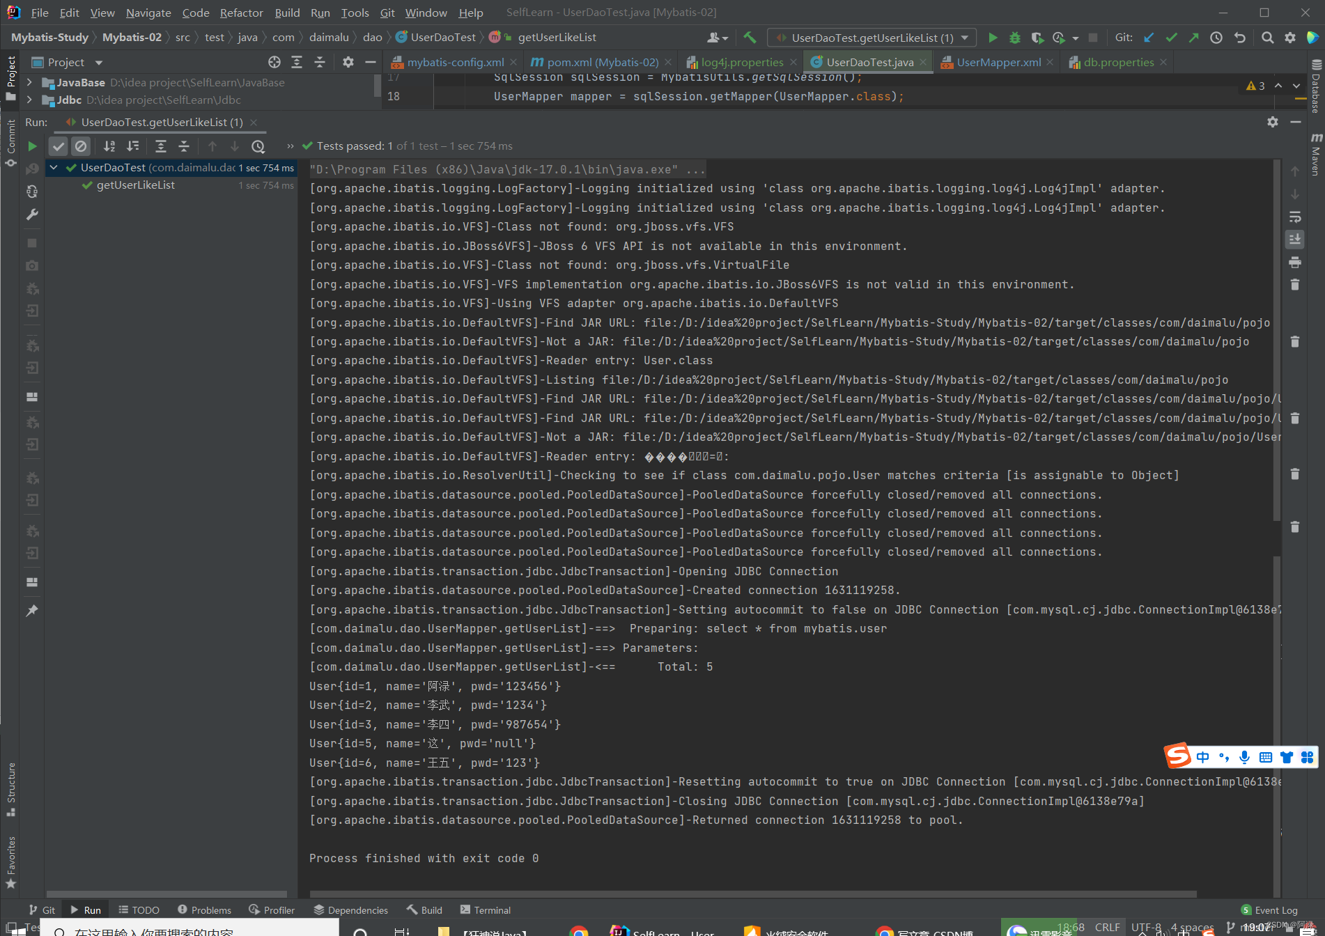
Task: Go to next highlighted warning arrow
Action: click(x=1296, y=86)
